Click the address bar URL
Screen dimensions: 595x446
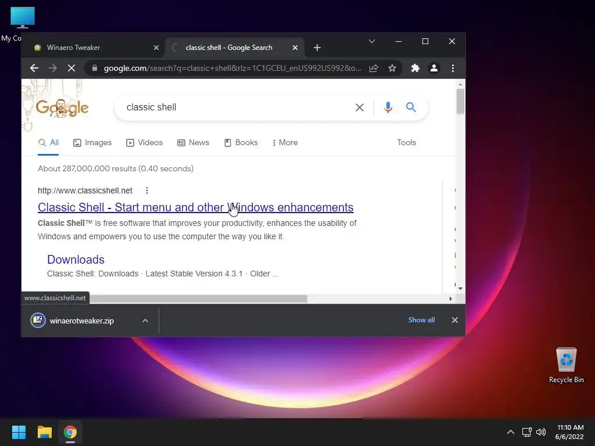(x=232, y=69)
